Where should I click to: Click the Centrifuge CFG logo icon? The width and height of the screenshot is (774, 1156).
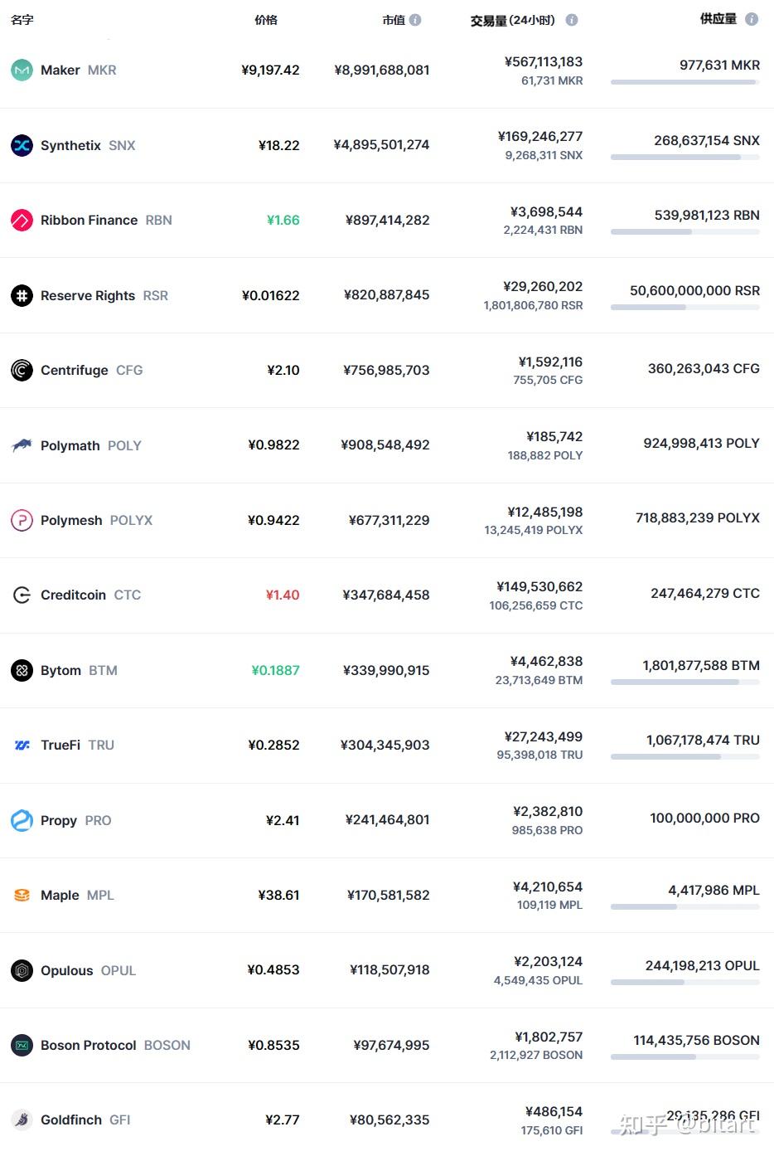pyautogui.click(x=22, y=370)
